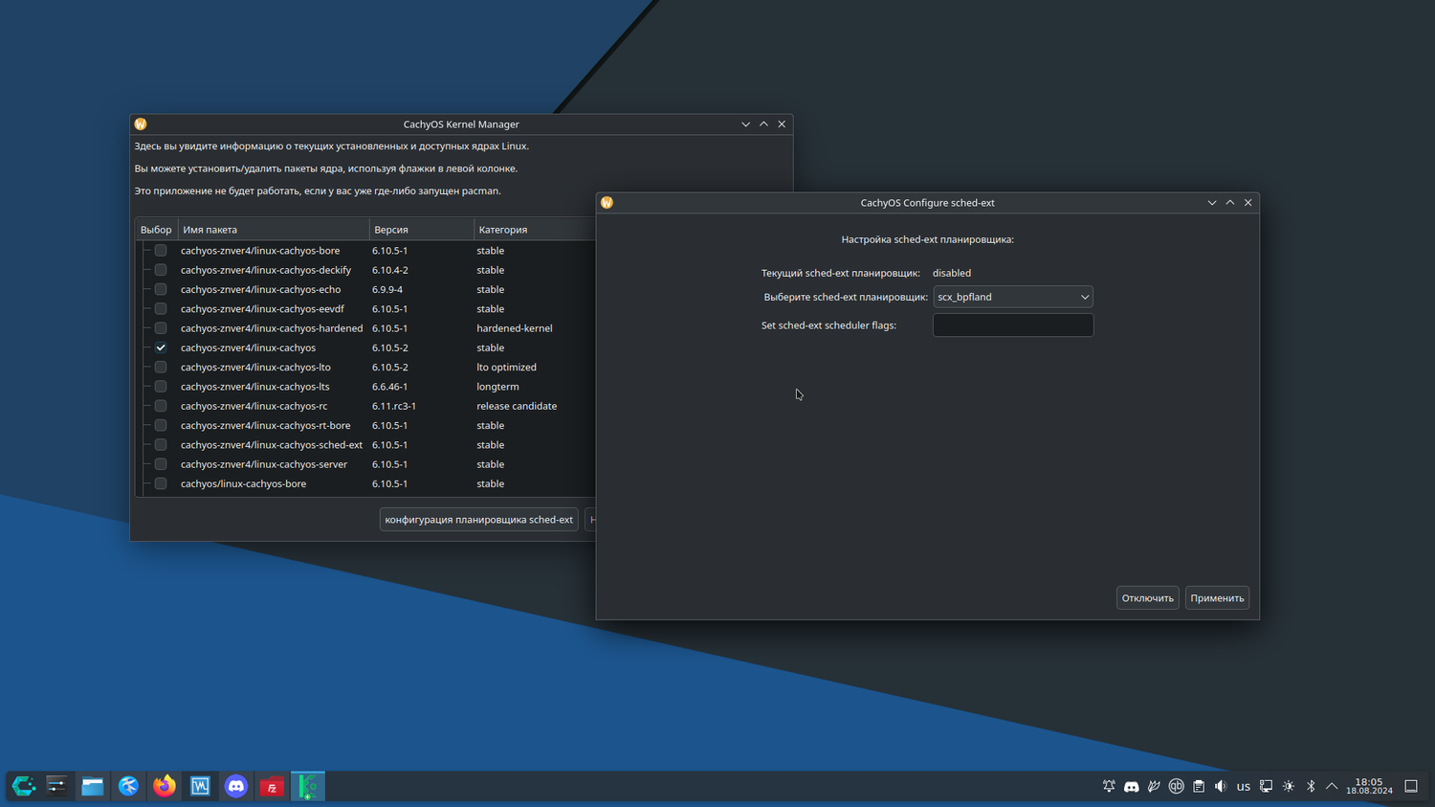Check the linux-cachyos-lts checkbox
1435x807 pixels.
(161, 387)
